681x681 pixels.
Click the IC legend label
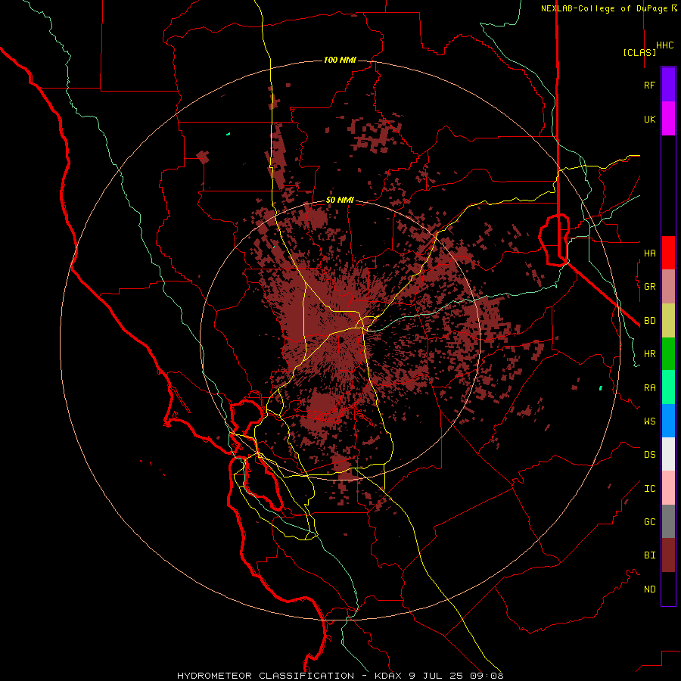coord(649,489)
